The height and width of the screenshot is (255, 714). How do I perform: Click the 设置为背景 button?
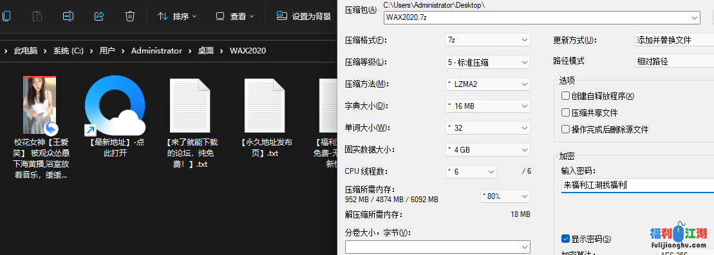pyautogui.click(x=304, y=16)
